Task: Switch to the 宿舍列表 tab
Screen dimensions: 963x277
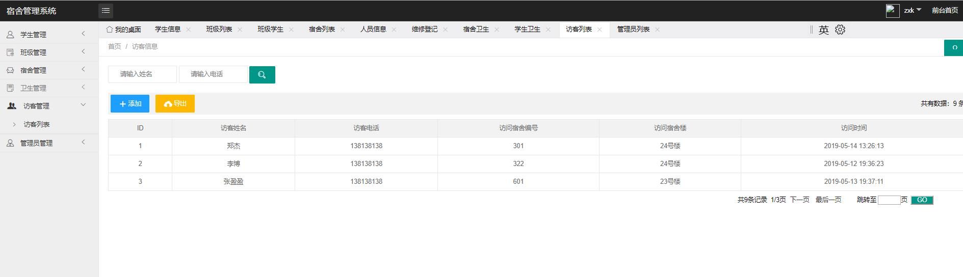Action: pos(322,29)
